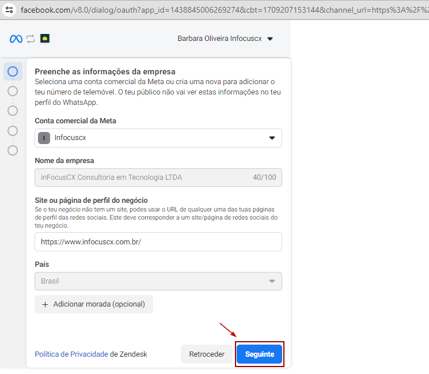
Task: Click the Retroceder button
Action: (x=207, y=354)
